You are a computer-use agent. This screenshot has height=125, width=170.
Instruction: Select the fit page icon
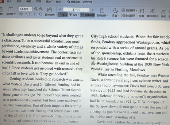tap(26, 14)
